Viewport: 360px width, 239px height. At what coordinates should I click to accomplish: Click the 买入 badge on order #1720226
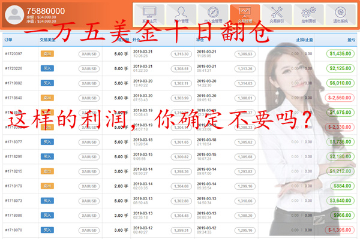pyautogui.click(x=47, y=68)
